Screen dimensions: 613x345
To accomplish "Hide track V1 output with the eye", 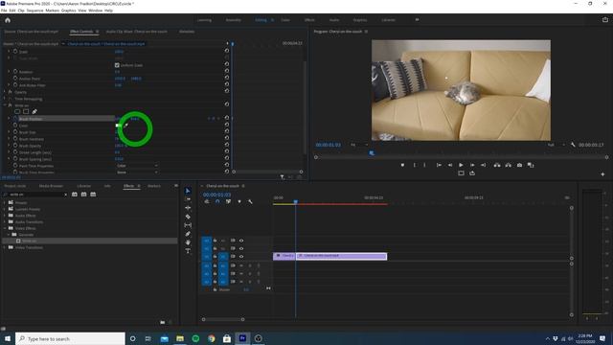I will pos(241,256).
